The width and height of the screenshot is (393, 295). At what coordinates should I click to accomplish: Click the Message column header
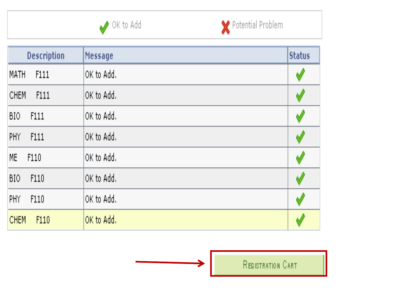[99, 56]
